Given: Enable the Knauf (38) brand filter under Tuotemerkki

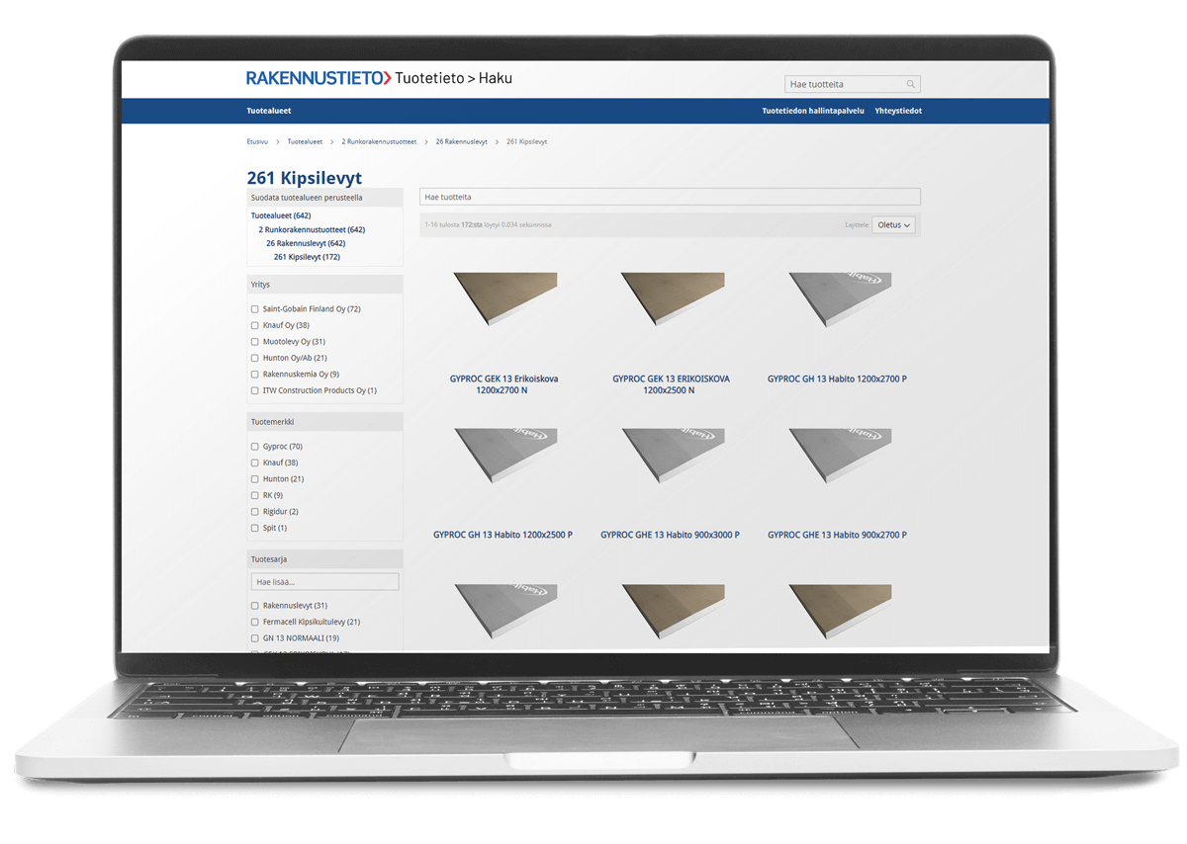Looking at the screenshot, I should click(x=254, y=463).
